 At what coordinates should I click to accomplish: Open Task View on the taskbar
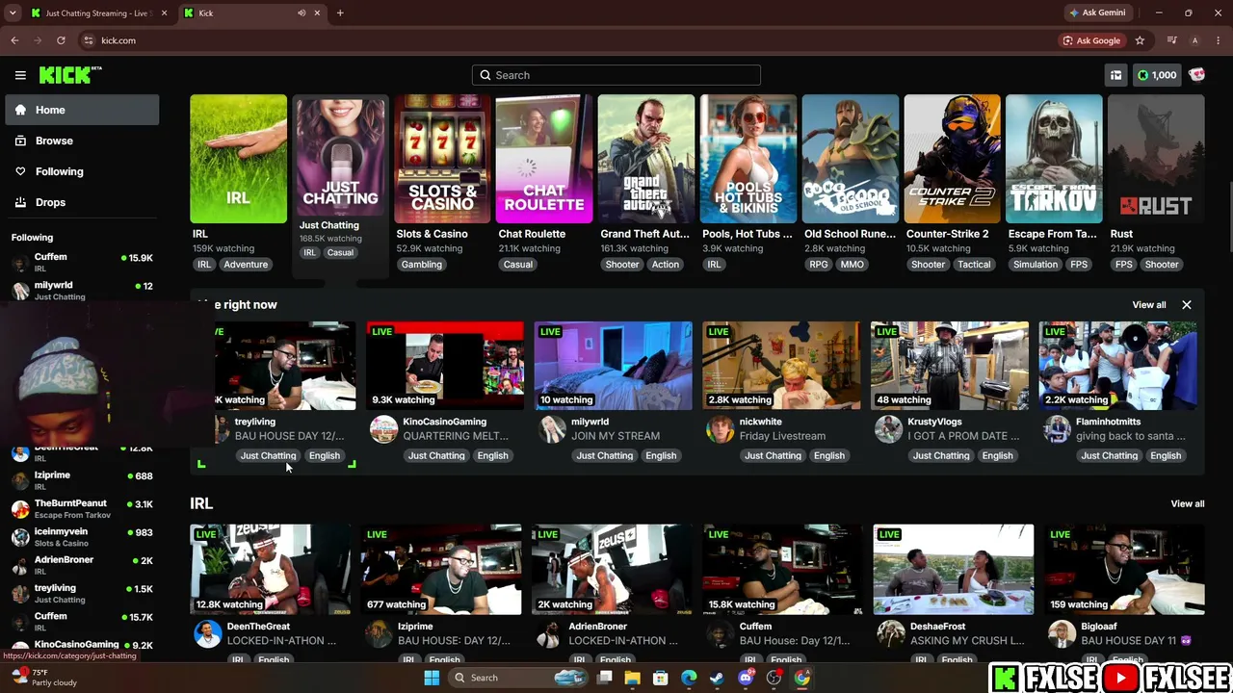click(604, 678)
